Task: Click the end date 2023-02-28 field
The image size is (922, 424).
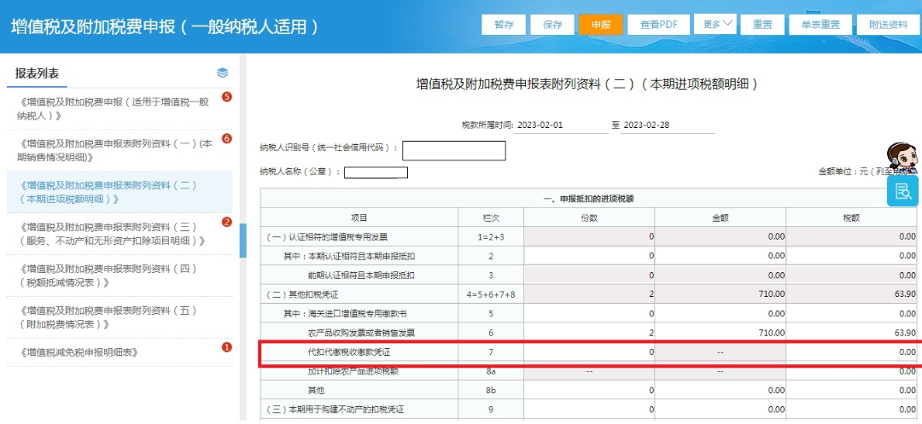Action: (667, 125)
